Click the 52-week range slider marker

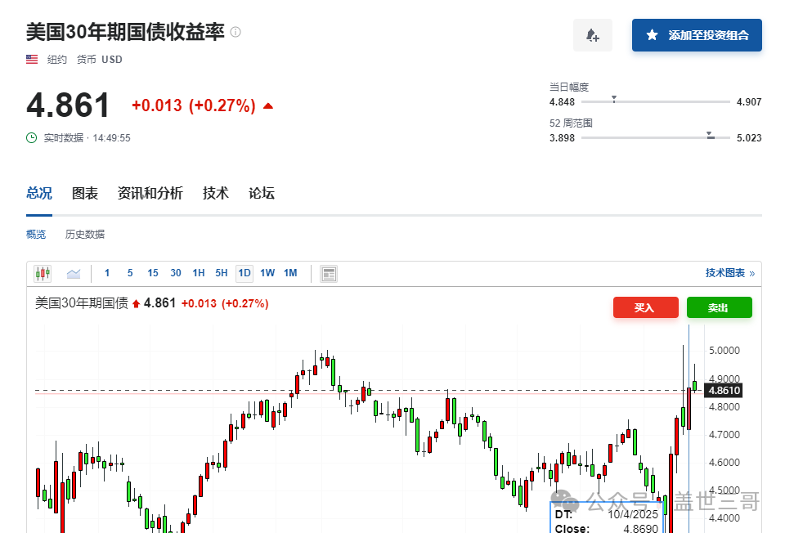click(710, 135)
